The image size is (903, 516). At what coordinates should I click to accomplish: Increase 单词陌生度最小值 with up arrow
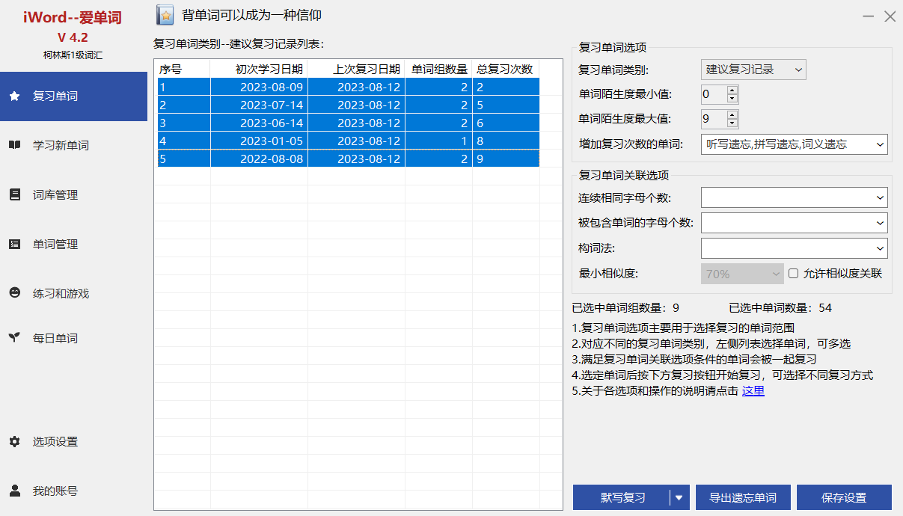point(732,90)
